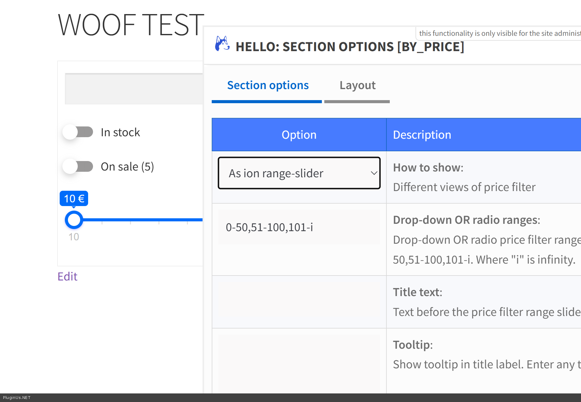This screenshot has width=581, height=402.
Task: Click the husky dog logo icon
Action: pyautogui.click(x=222, y=44)
